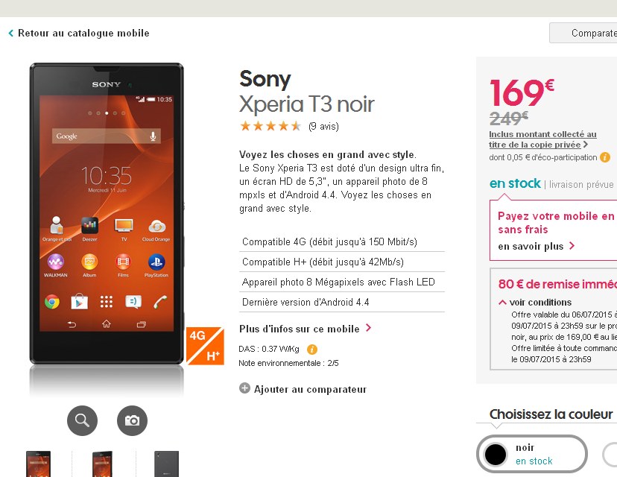
Task: Click the black color swatch circle
Action: (496, 454)
